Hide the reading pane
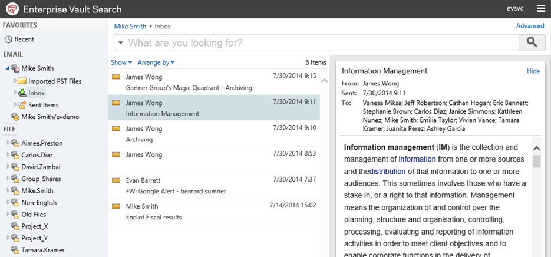 pyautogui.click(x=533, y=71)
